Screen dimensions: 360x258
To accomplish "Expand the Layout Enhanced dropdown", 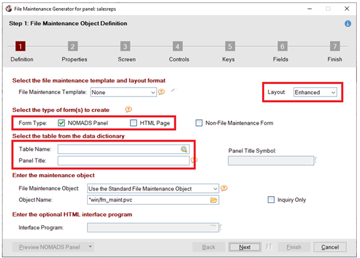I will point(315,92).
